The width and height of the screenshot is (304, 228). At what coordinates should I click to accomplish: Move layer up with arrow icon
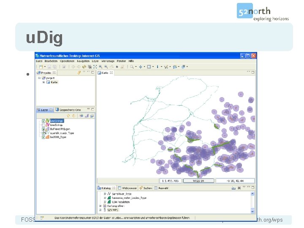tap(68, 116)
